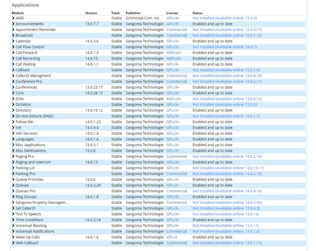The image size is (316, 251).
Task: Expand the Announcements module chevron
Action: (x=13, y=24)
